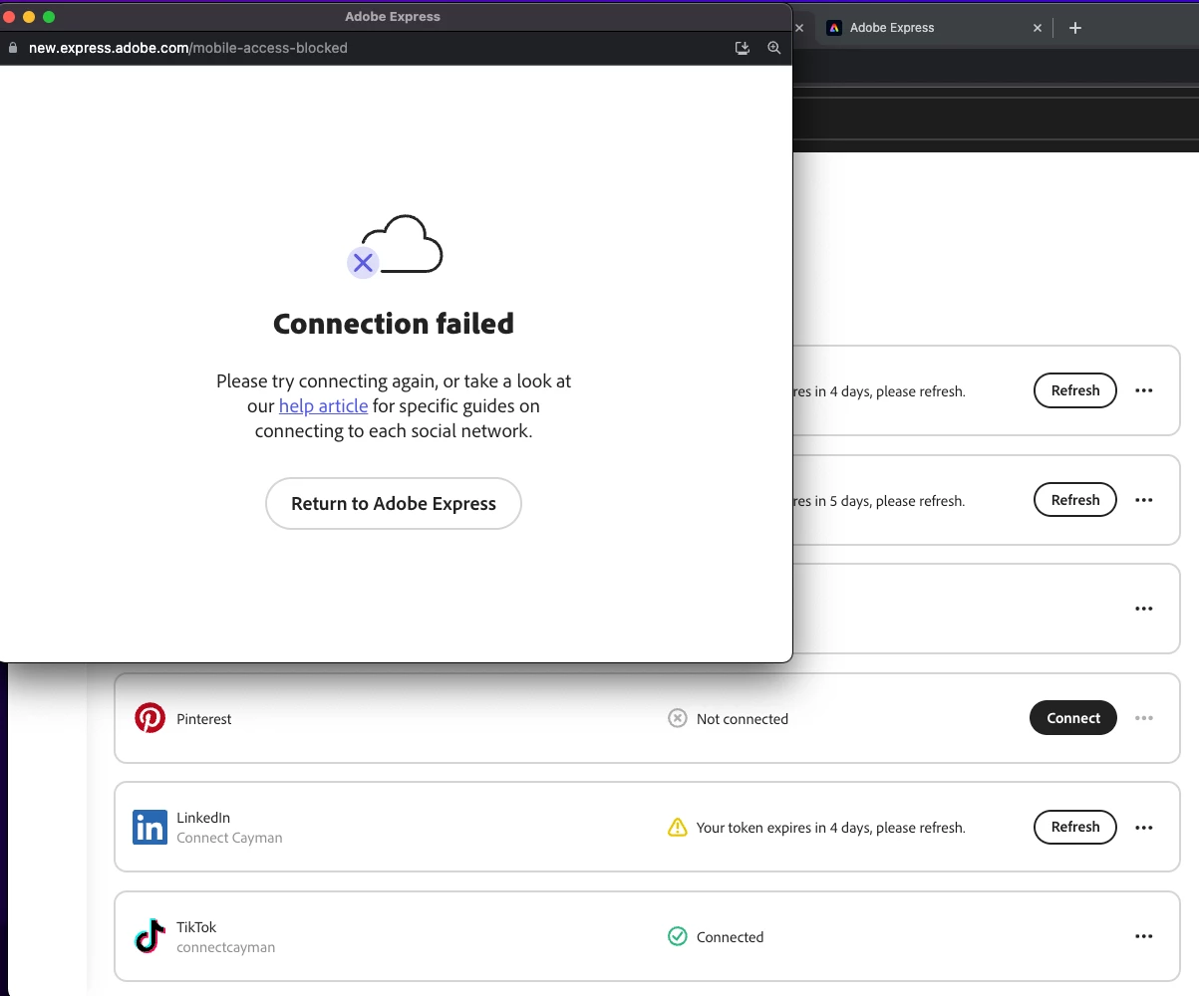Refresh the token expiring in 4 days, top row
The image size is (1199, 996).
pyautogui.click(x=1075, y=390)
